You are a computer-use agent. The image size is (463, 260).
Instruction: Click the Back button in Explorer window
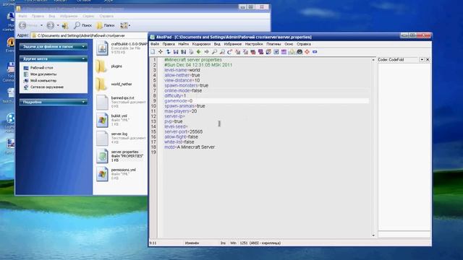tap(28, 25)
